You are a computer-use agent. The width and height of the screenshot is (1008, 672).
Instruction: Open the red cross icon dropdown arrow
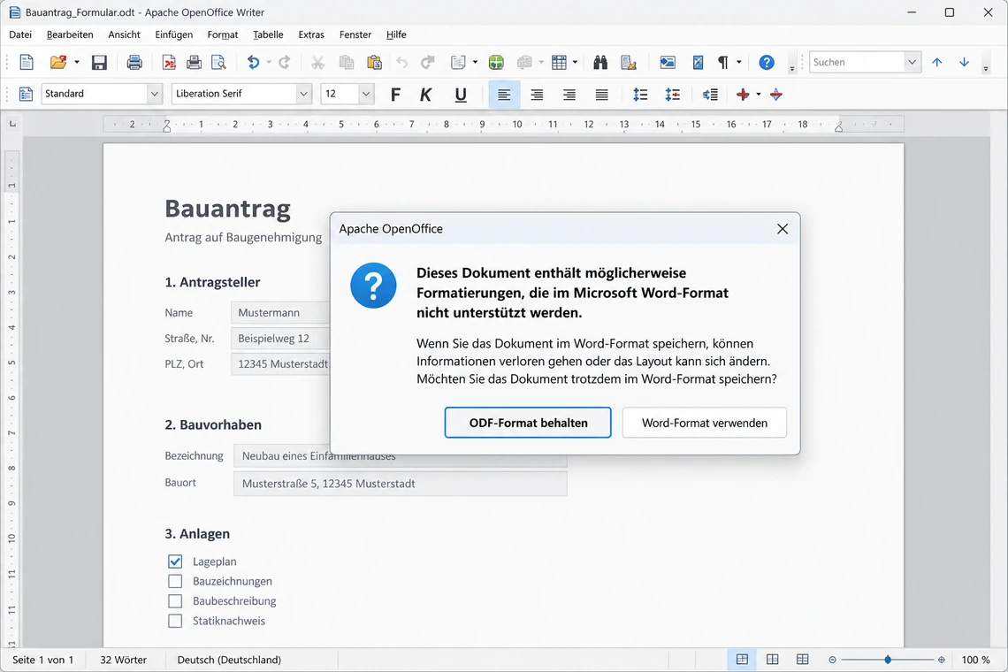coord(759,95)
